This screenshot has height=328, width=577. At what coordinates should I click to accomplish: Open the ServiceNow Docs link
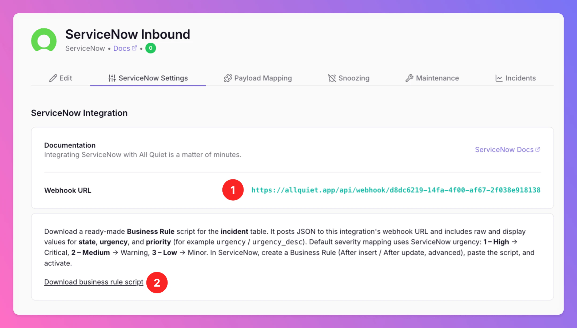[504, 150]
